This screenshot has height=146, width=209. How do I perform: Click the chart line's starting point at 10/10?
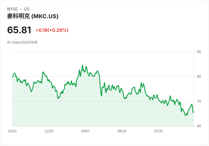pyautogui.click(x=12, y=77)
